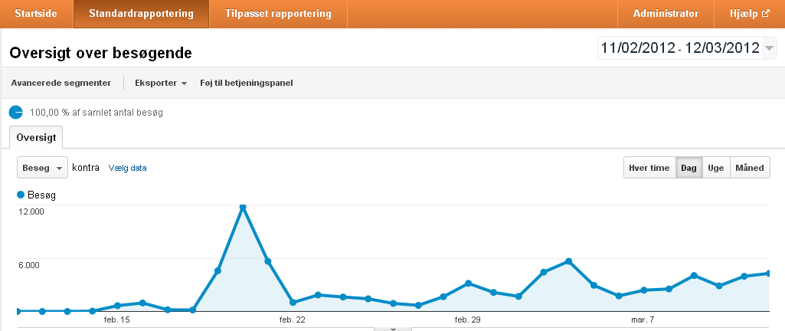Click the blue segment circle icon
Image resolution: width=785 pixels, height=331 pixels.
pos(16,113)
